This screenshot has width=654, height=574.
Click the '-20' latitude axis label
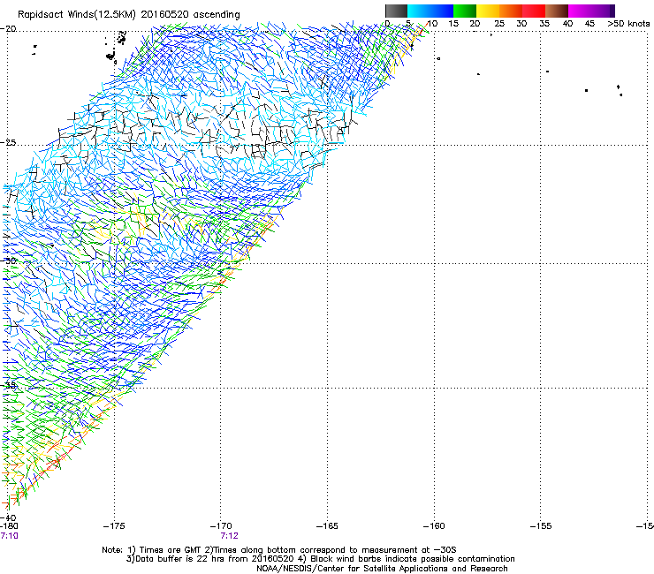(x=8, y=29)
